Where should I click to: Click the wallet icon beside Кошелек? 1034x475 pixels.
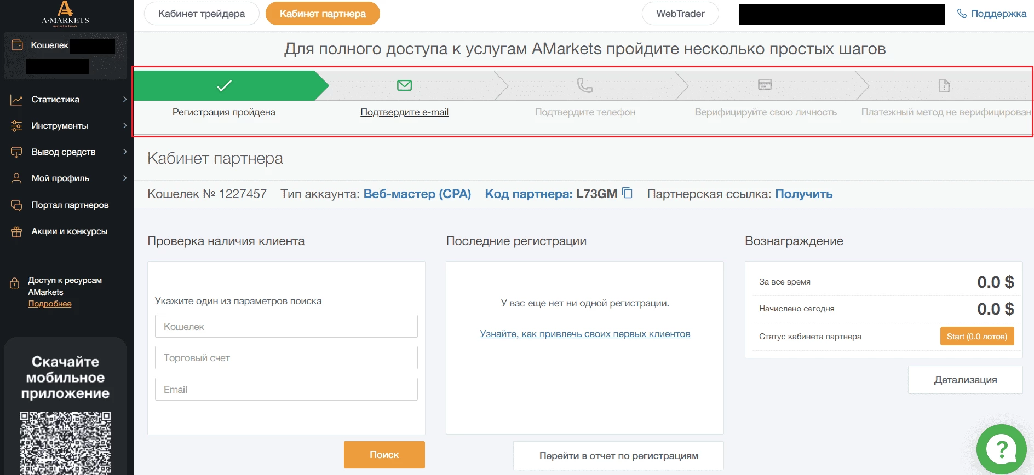pyautogui.click(x=18, y=45)
